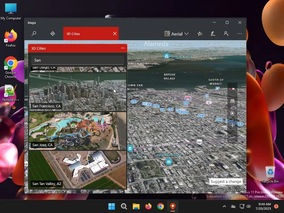Click the Gough St street label

[201, 154]
